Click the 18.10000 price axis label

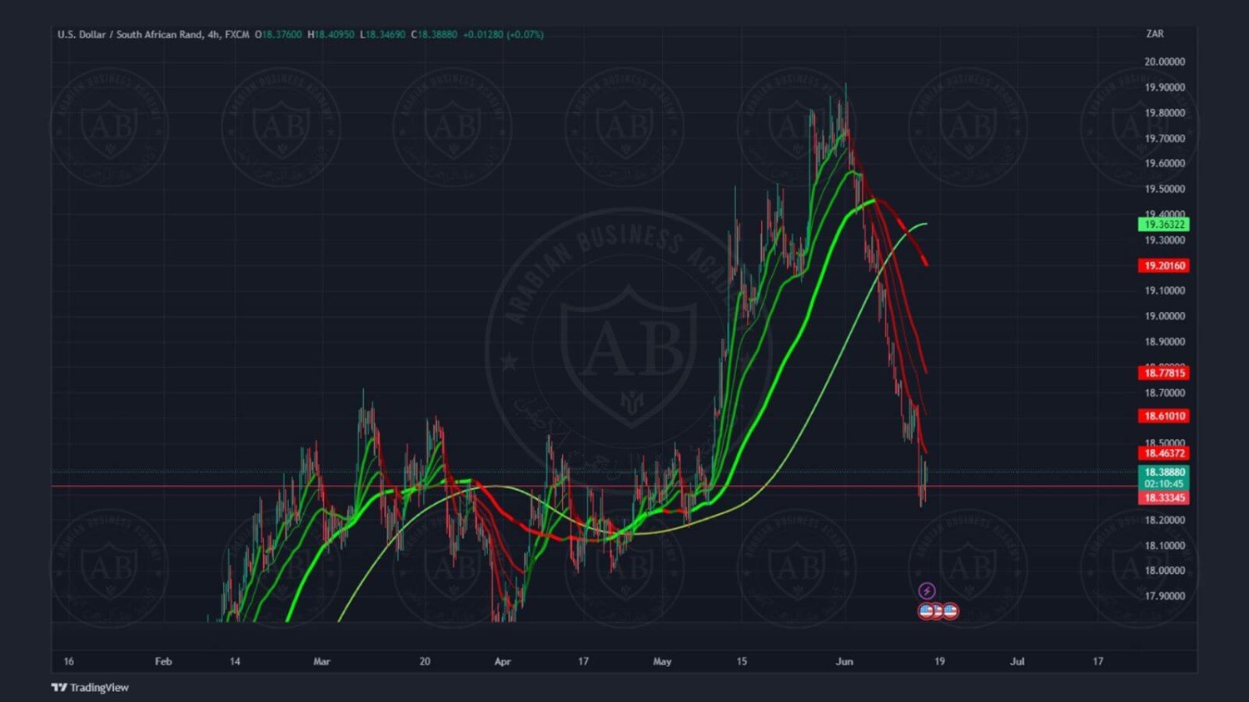(1165, 546)
